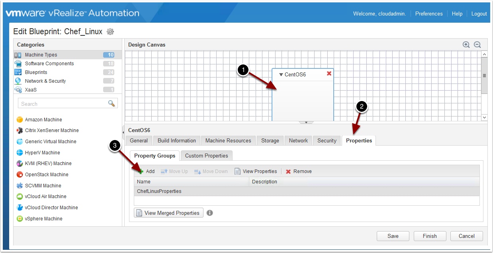This screenshot has width=493, height=253.
Task: Click the canvas scrollbar up arrow
Action: [x=484, y=54]
